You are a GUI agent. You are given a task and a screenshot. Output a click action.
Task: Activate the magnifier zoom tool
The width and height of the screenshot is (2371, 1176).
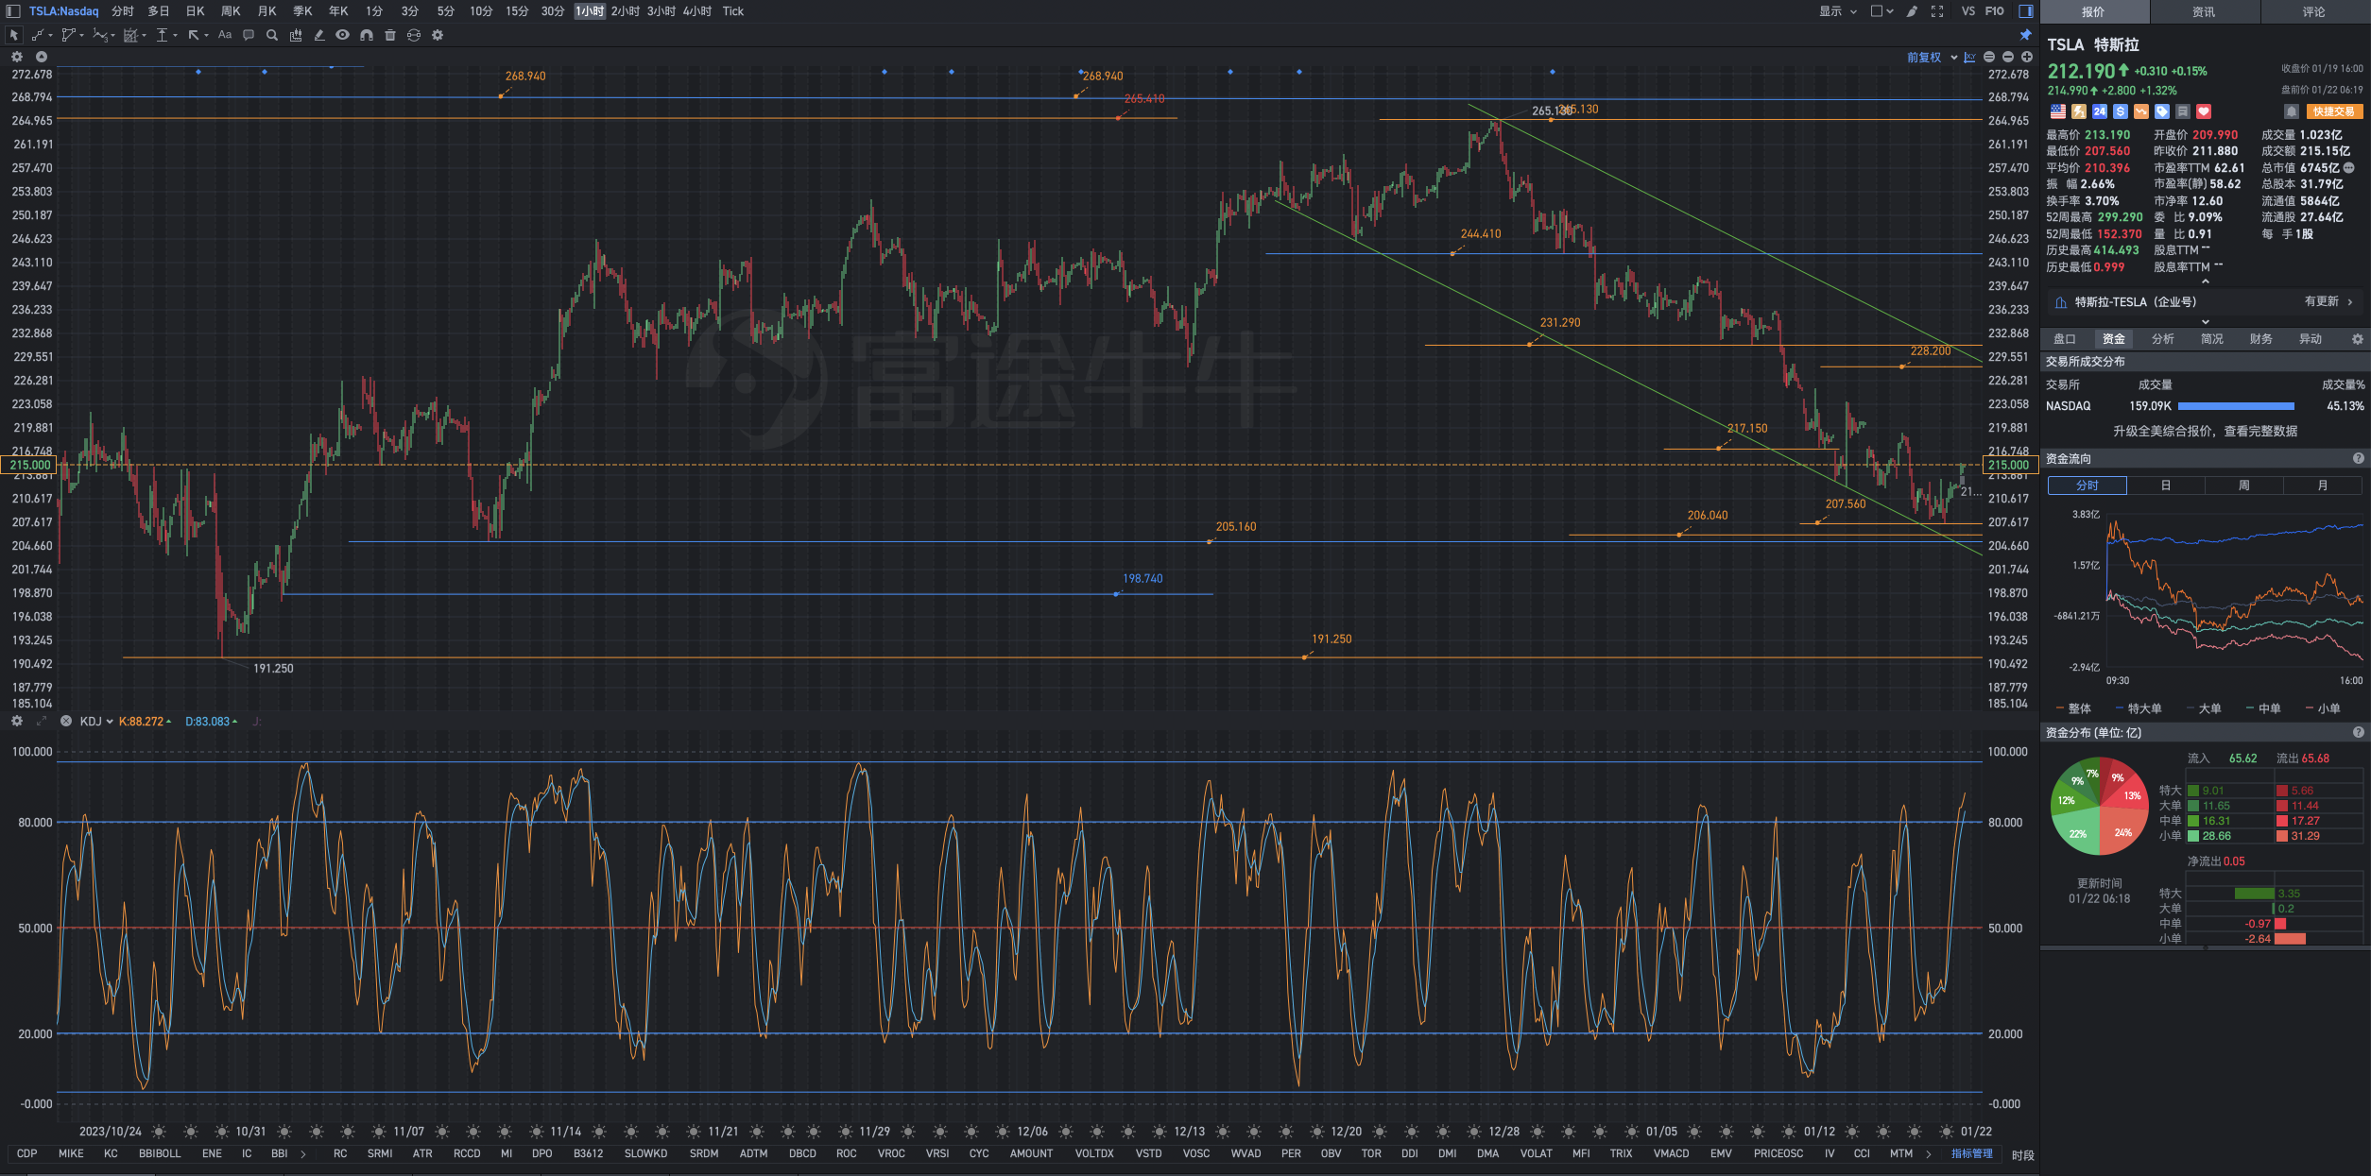tap(272, 35)
